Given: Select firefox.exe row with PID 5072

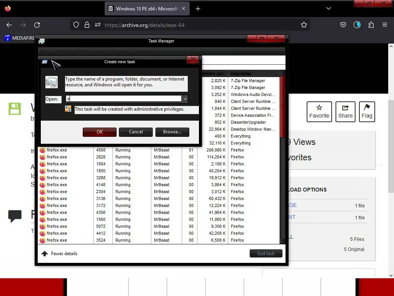Looking at the screenshot, I should coord(158,226).
